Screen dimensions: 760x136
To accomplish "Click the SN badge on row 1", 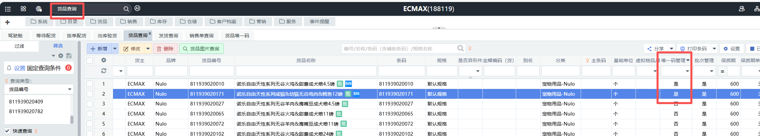I will (x=348, y=84).
